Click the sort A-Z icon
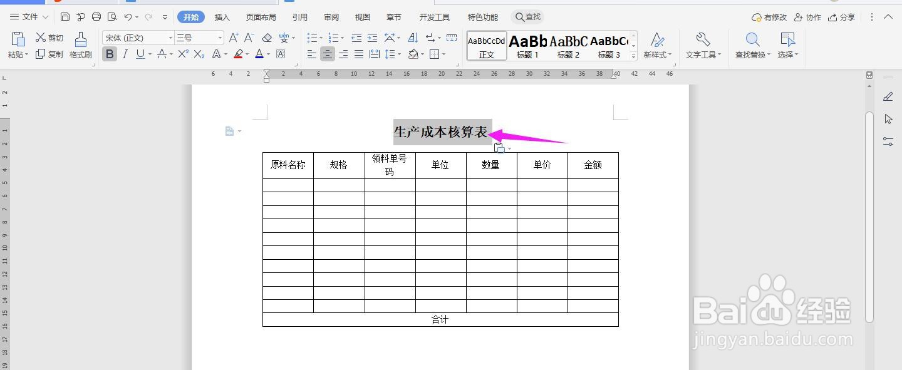This screenshot has width=902, height=370. pos(413,38)
